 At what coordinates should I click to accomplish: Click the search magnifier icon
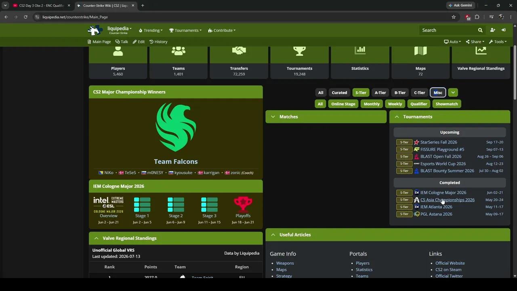[x=480, y=30]
